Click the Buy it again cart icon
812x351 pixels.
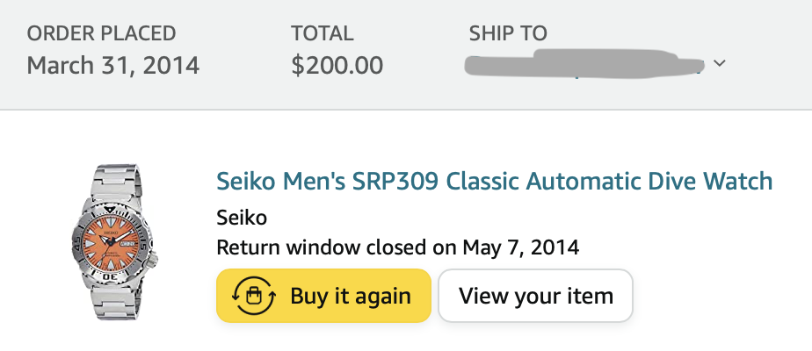pyautogui.click(x=255, y=296)
